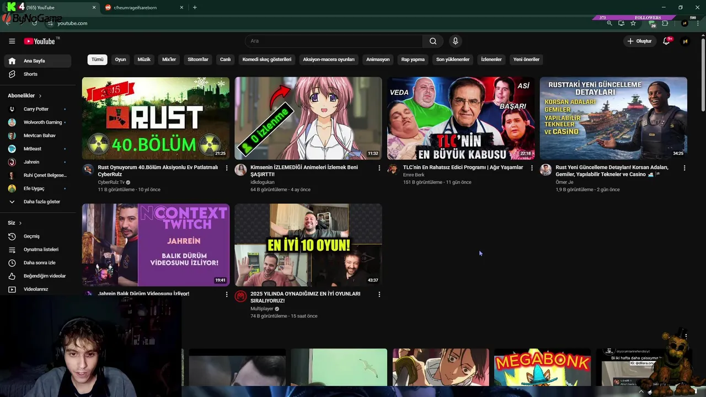Start voice search with the microphone icon
Screen dimensions: 706x397
[x=455, y=41]
